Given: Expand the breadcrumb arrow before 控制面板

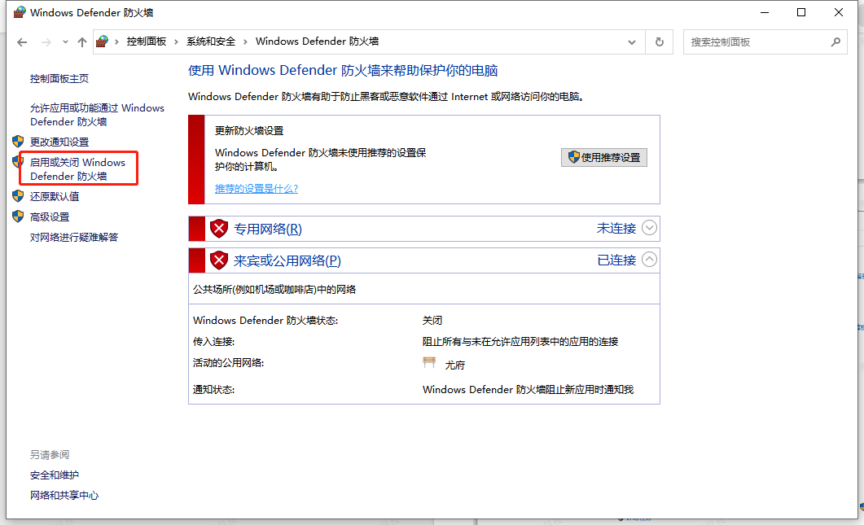Looking at the screenshot, I should (116, 42).
